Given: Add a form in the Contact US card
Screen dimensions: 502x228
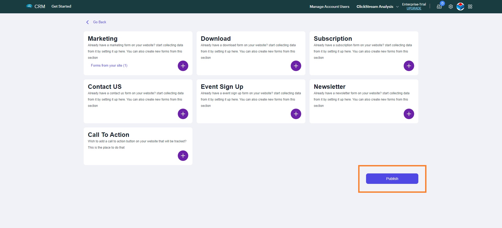Looking at the screenshot, I should 183,114.
